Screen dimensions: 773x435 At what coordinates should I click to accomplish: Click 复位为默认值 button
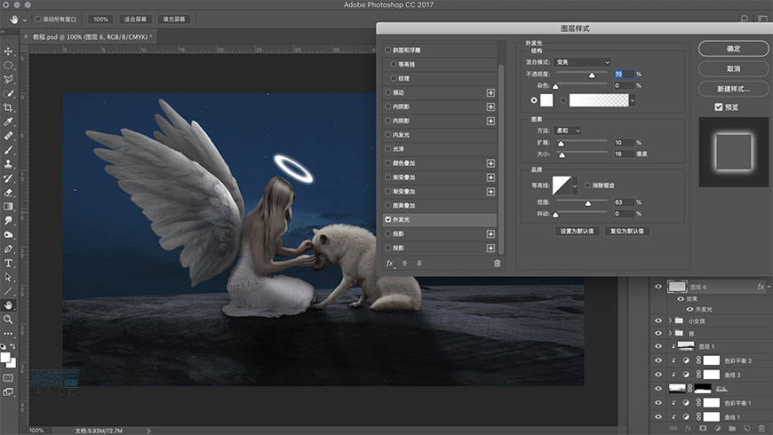pos(626,231)
